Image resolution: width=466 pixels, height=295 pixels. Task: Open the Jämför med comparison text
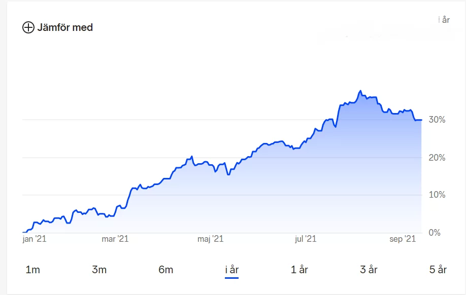[65, 27]
